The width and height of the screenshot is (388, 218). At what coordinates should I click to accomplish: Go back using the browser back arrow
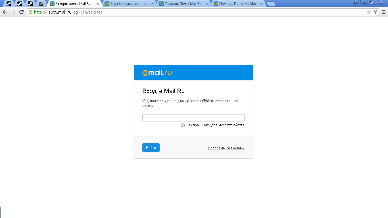[x=5, y=12]
